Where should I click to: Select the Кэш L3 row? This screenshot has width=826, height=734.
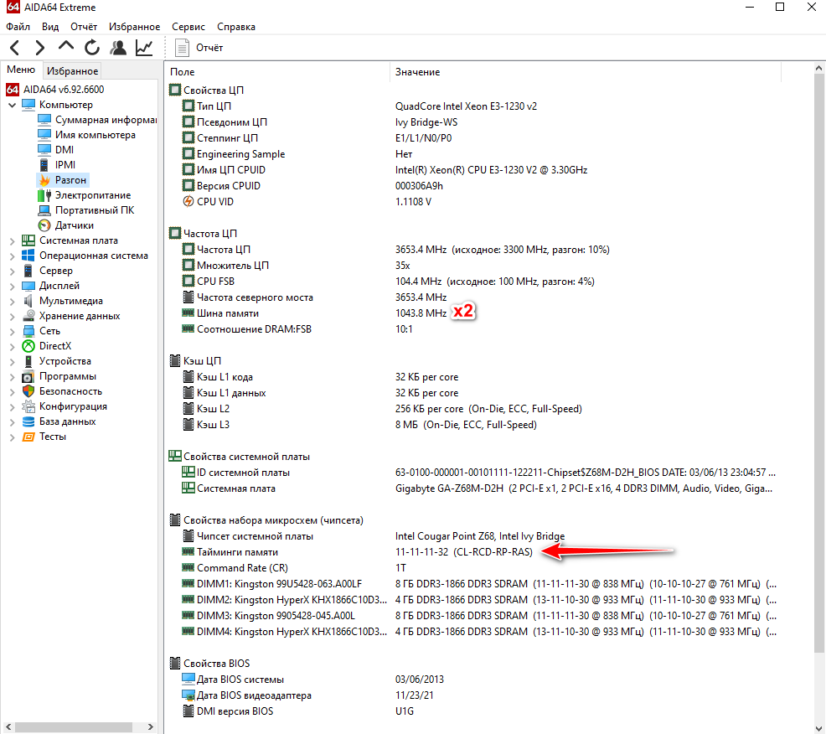coord(473,425)
